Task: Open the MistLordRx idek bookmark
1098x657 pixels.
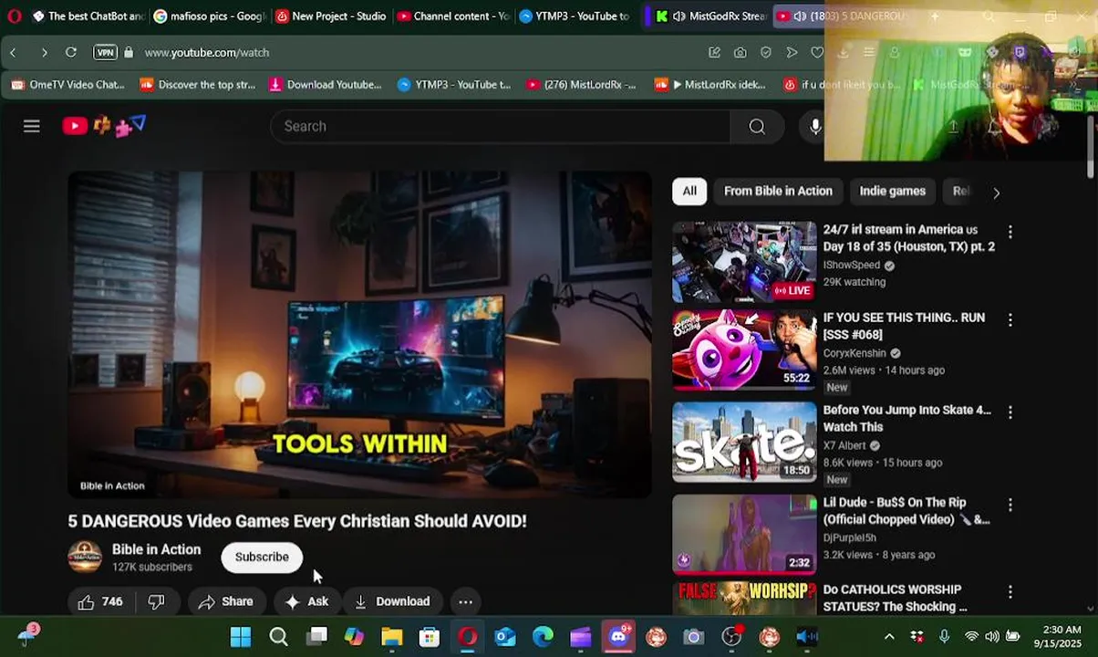Action: [710, 85]
